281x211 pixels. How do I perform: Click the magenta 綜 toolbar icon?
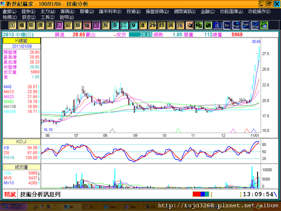click(96, 25)
